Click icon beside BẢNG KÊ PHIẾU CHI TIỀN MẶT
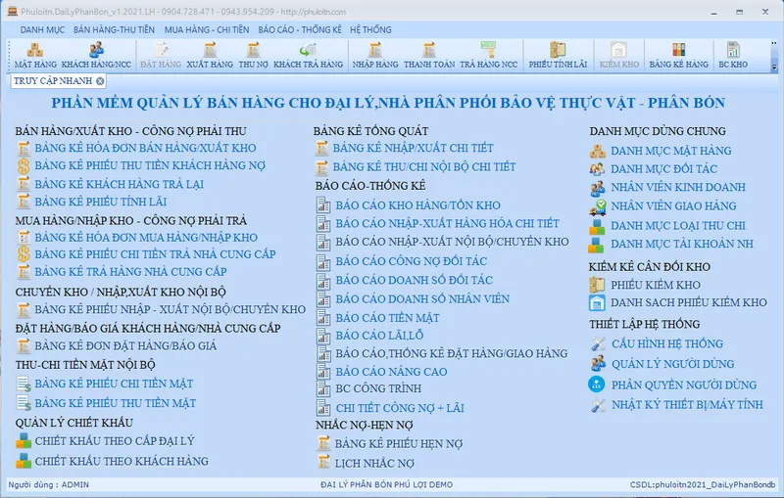The width and height of the screenshot is (784, 498). [24, 384]
